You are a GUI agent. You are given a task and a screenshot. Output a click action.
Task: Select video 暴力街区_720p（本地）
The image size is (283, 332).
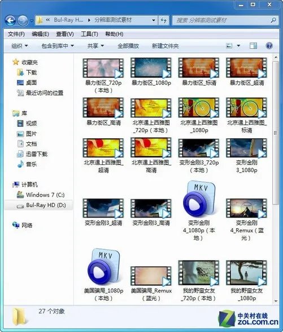tap(103, 75)
